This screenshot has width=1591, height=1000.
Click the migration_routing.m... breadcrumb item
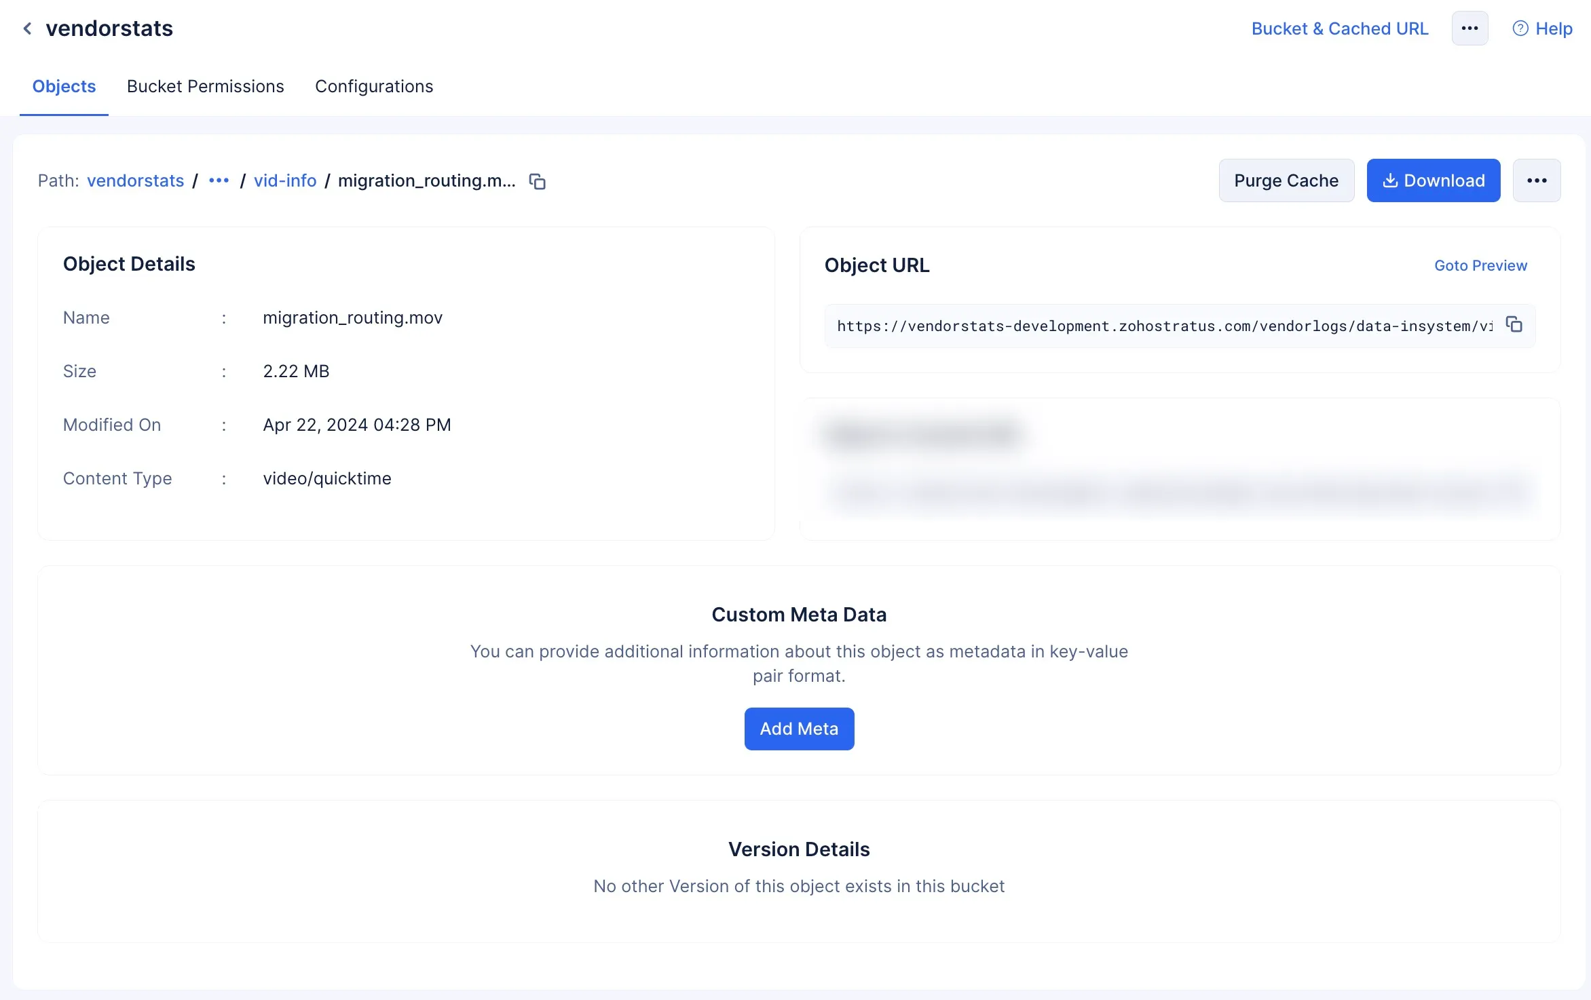coord(426,180)
